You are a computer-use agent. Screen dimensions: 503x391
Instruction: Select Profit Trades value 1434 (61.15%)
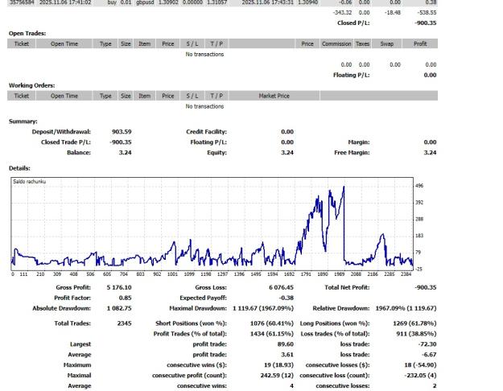click(272, 334)
